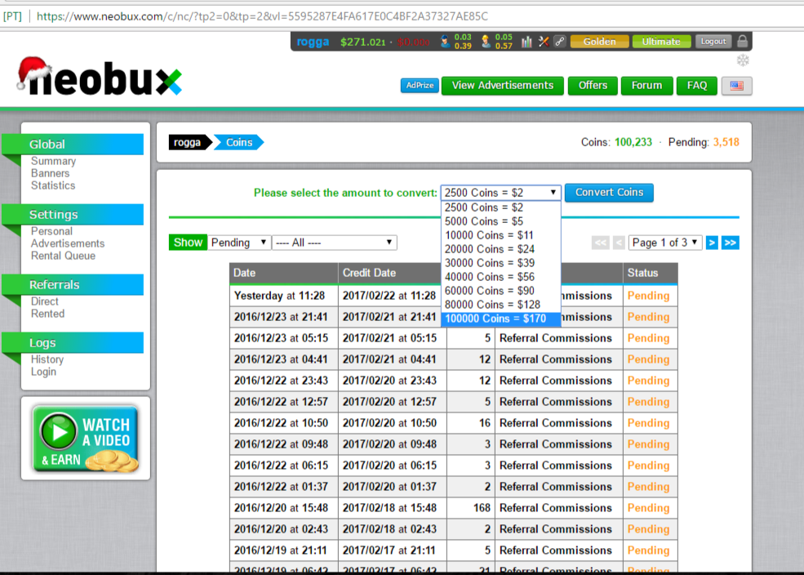Click the snowflake icon below the lock
804x575 pixels.
click(x=743, y=61)
